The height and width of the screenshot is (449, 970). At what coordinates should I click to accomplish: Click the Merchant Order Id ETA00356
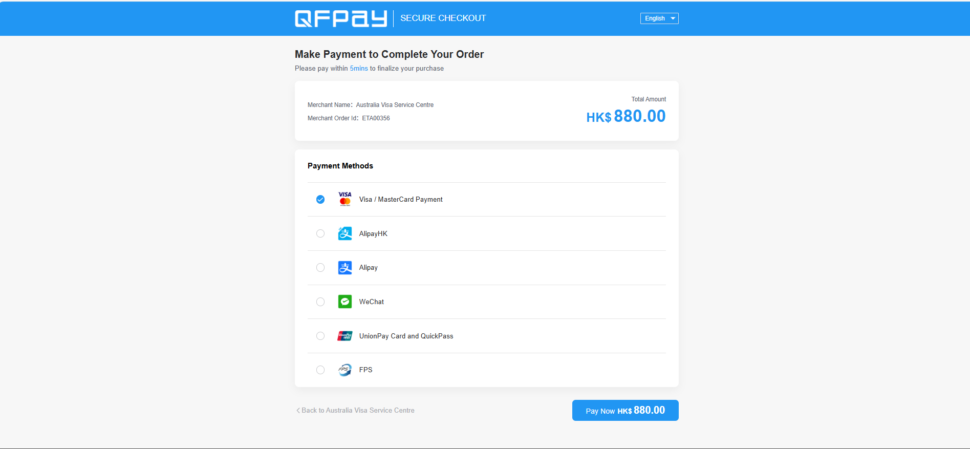click(376, 118)
